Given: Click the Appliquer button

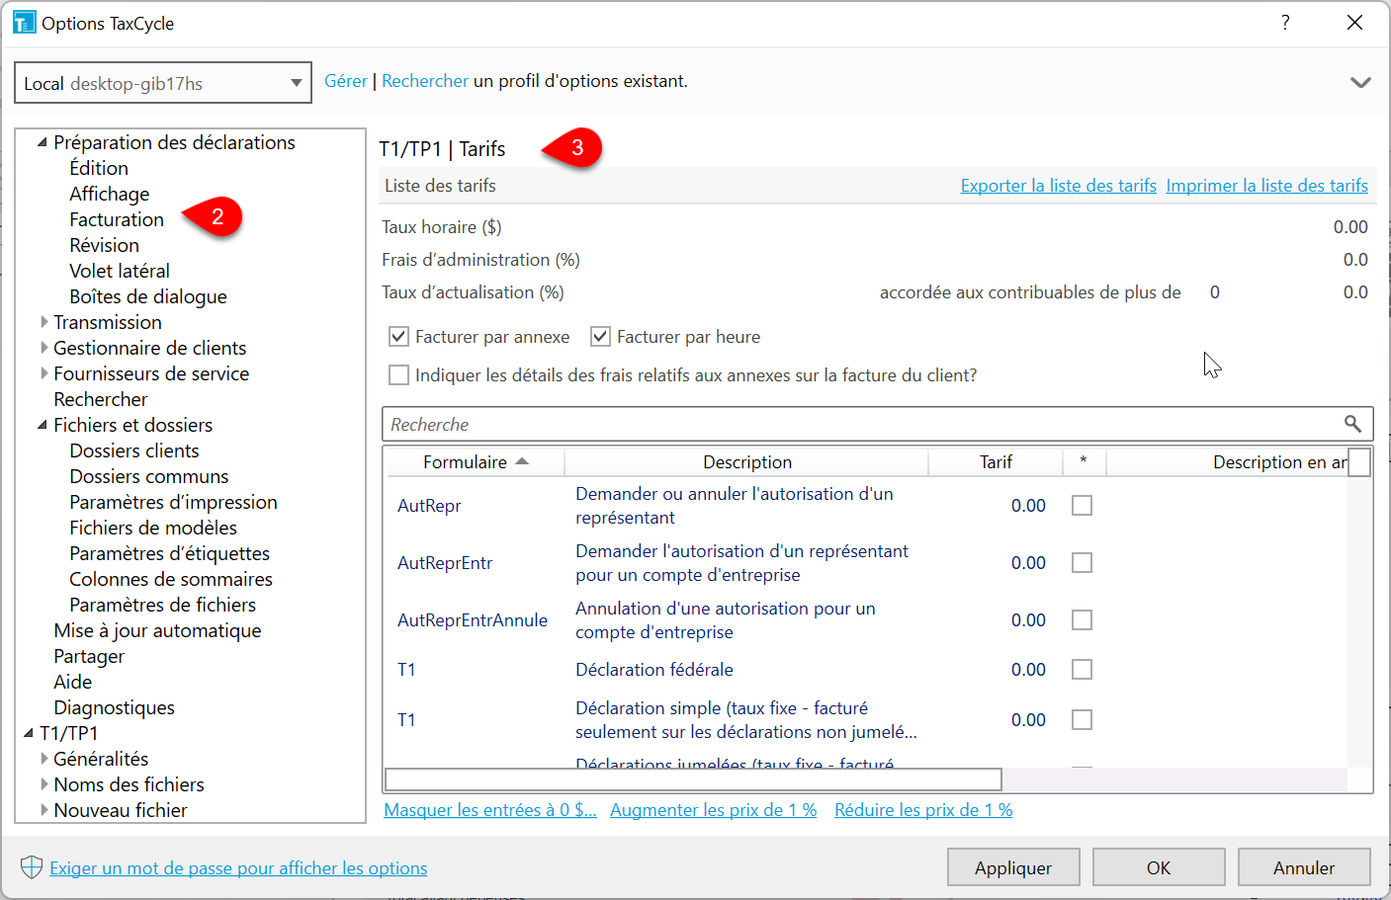Looking at the screenshot, I should coord(1013,867).
